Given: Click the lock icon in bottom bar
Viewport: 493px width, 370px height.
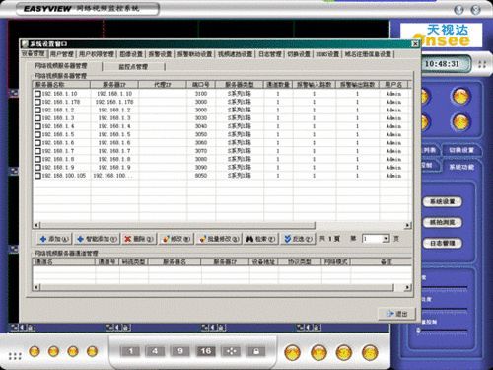Looking at the screenshot, I should click(x=256, y=351).
